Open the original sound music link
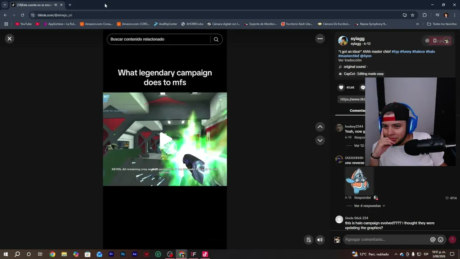 point(355,67)
